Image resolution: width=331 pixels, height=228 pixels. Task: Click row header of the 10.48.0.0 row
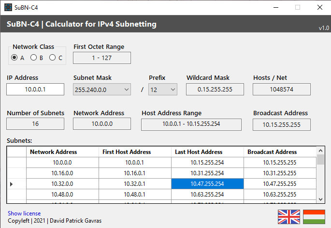pos(16,195)
